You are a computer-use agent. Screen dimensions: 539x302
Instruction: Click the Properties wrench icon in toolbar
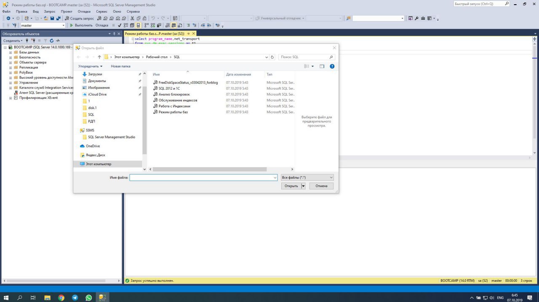click(x=416, y=18)
